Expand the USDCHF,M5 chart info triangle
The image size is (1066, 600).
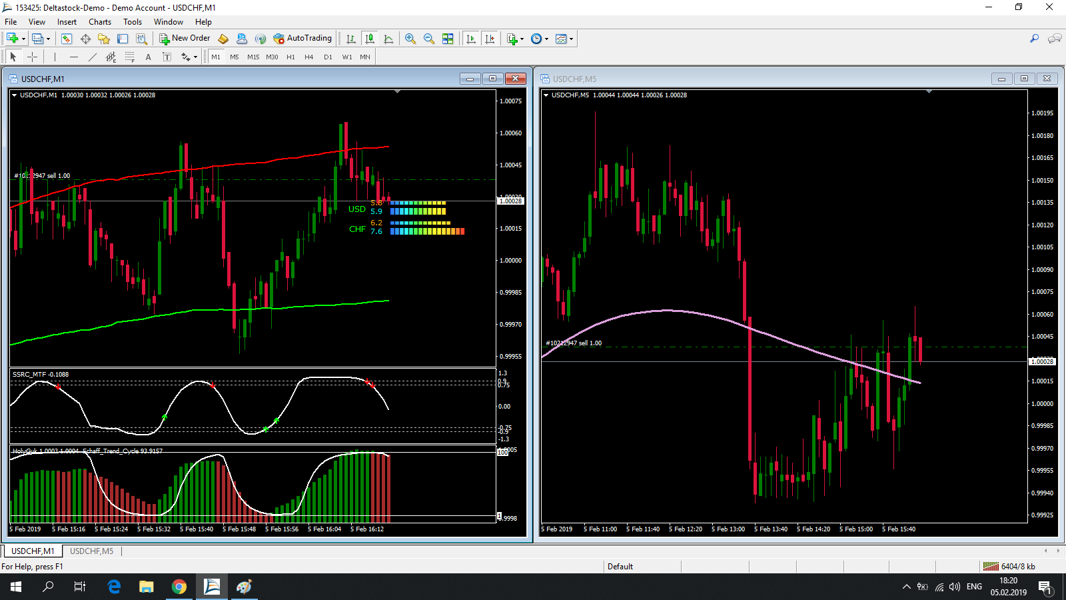tap(546, 95)
